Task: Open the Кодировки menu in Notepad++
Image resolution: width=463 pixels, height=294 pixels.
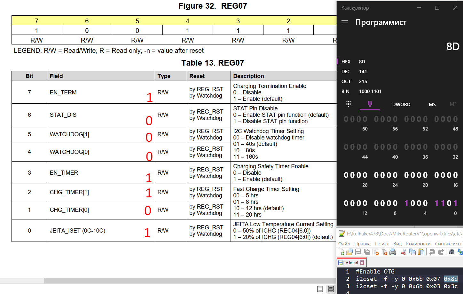Action: [418, 244]
